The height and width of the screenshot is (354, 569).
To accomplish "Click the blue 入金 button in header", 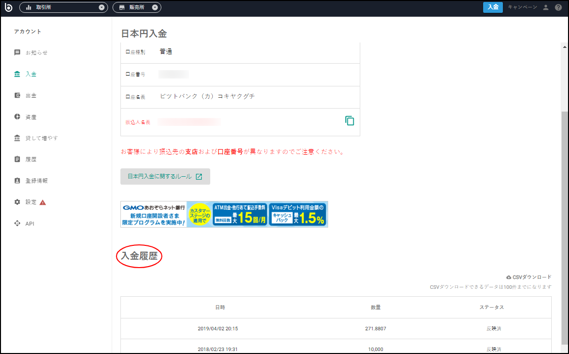I will click(493, 7).
